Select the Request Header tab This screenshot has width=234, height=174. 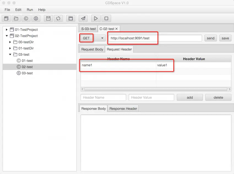tap(119, 49)
